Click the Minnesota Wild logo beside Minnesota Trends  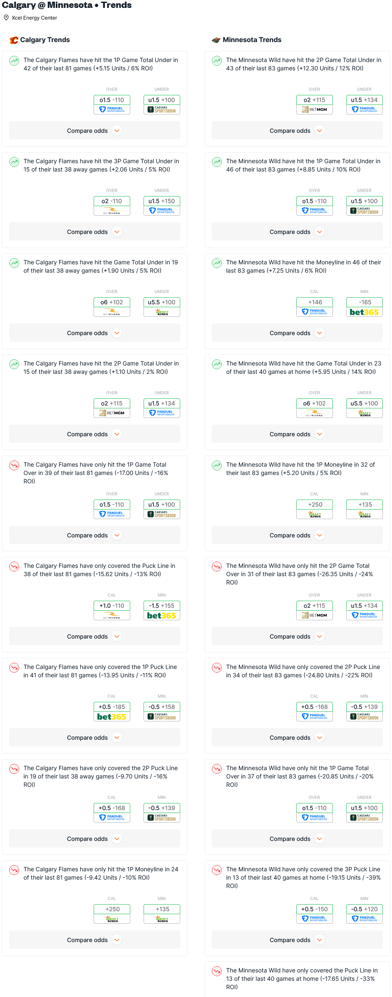point(216,40)
